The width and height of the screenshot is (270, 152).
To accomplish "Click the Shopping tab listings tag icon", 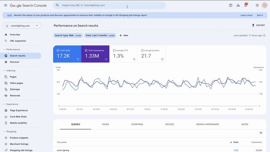I will [6, 150].
